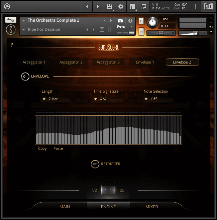Select previous instrument arrow beside Orchestra Complete 2
Screen dimensions: 217x220
105,21
